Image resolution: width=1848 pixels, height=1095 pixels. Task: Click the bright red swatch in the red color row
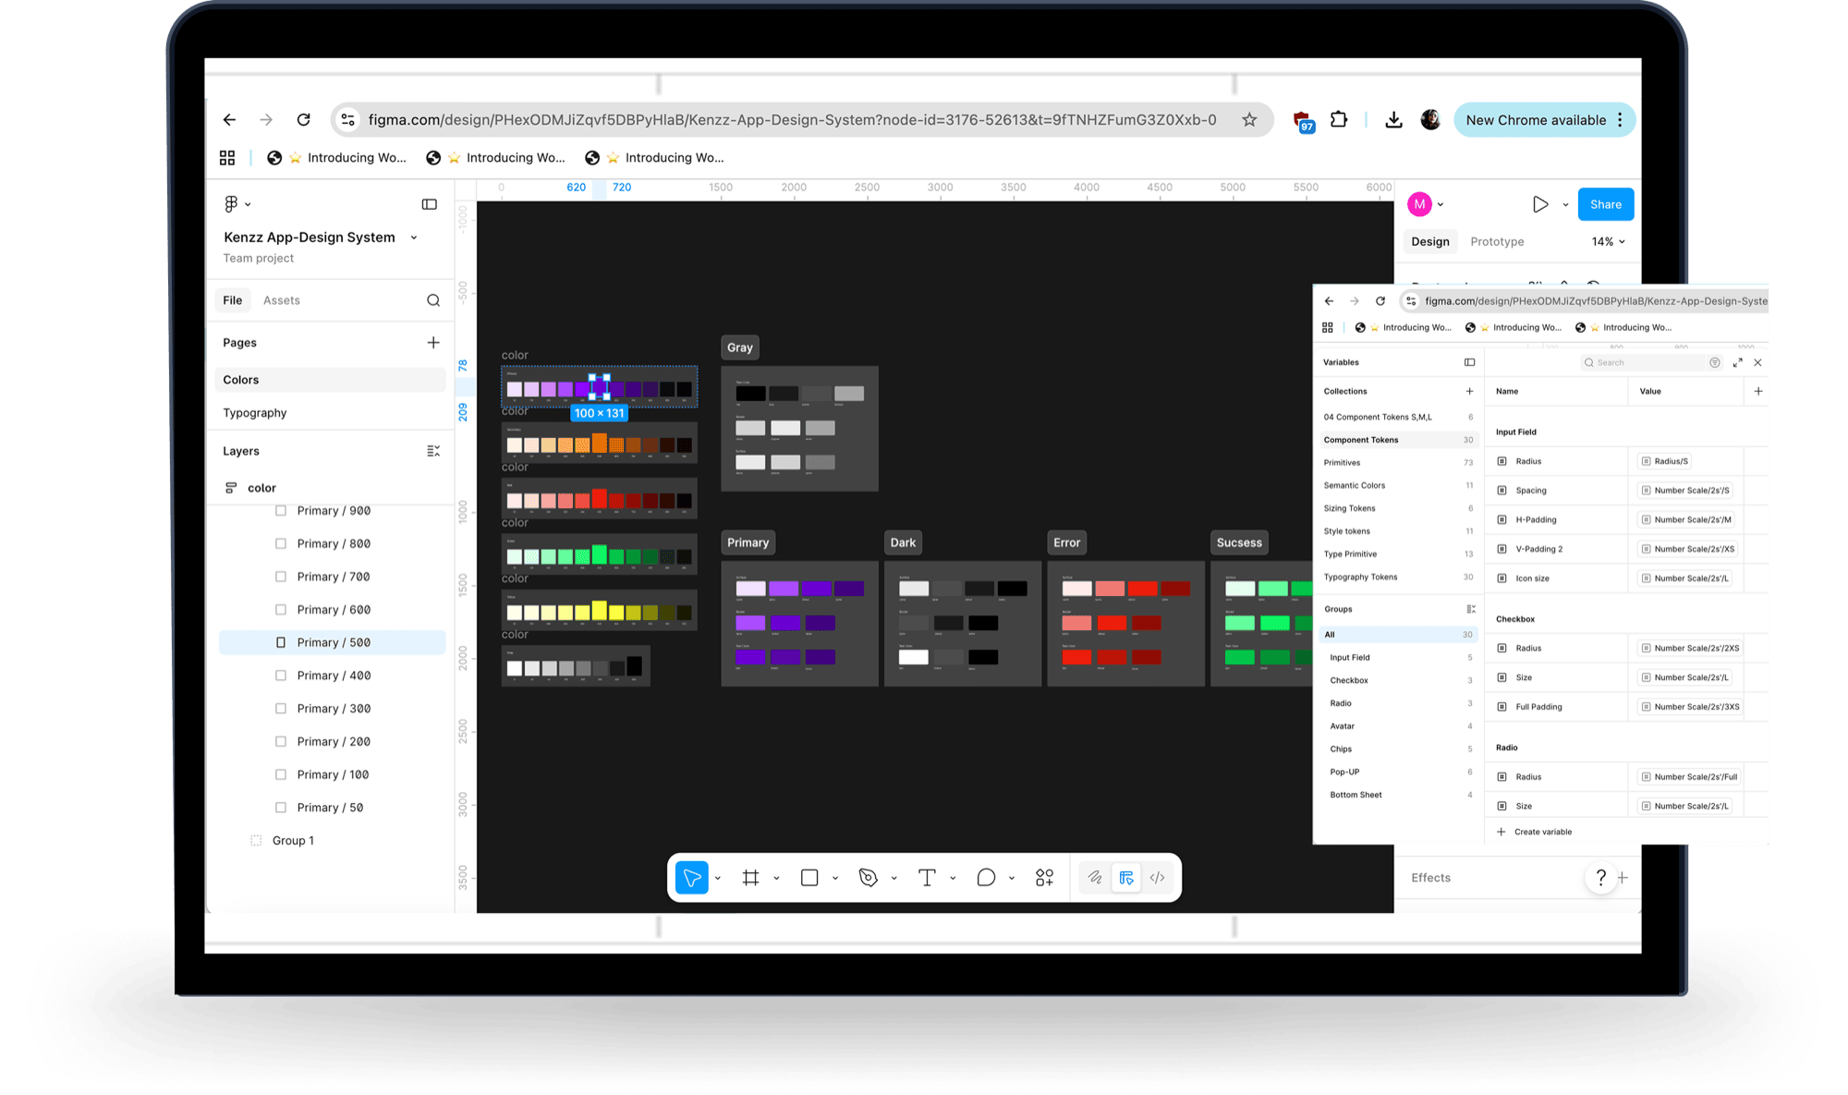[x=600, y=499]
